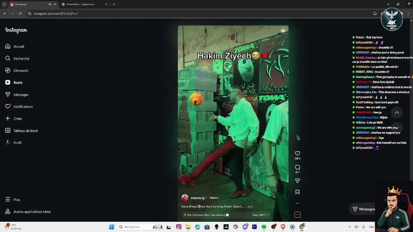Reload the current page
This screenshot has height=232, width=413.
coord(20,14)
